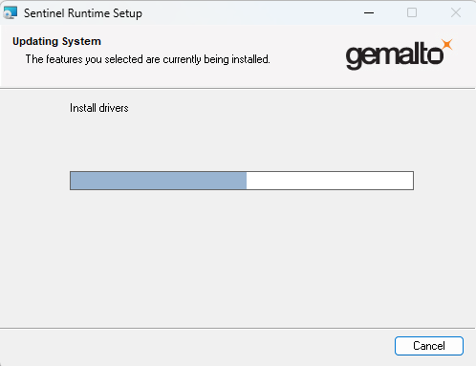Close the Sentinel Runtime Setup dialog
The width and height of the screenshot is (476, 366).
456,12
